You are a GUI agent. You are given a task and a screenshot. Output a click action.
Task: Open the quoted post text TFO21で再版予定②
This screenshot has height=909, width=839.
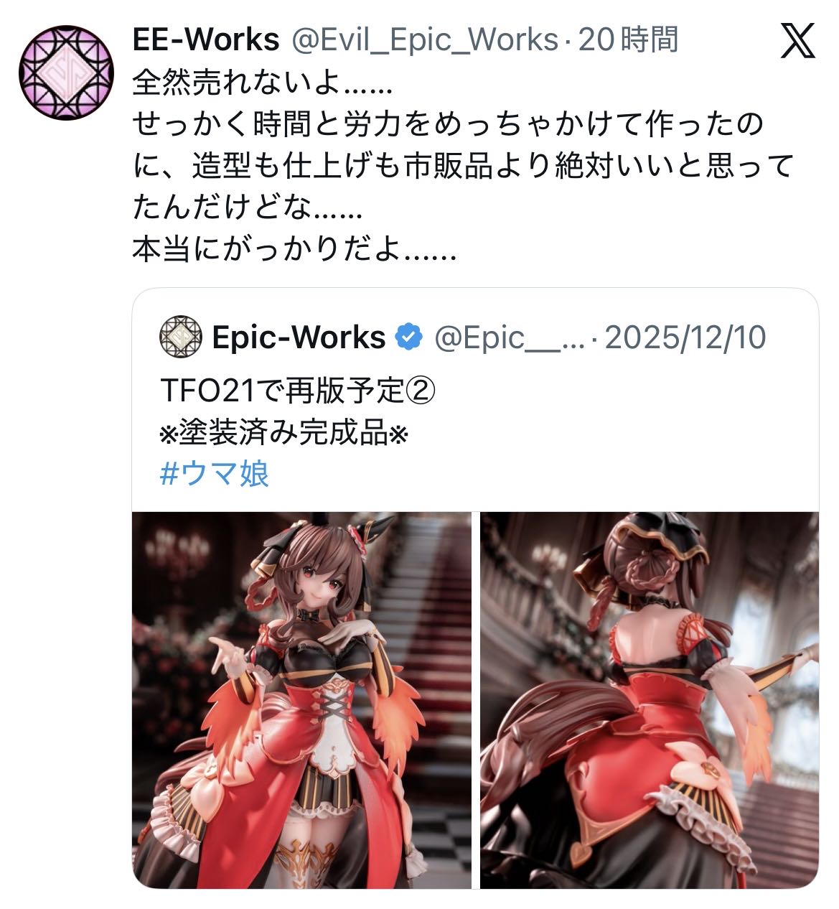(299, 391)
